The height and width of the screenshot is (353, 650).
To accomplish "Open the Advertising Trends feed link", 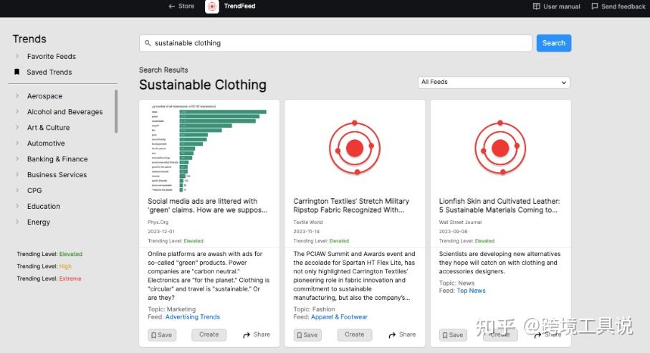I will pos(193,317).
